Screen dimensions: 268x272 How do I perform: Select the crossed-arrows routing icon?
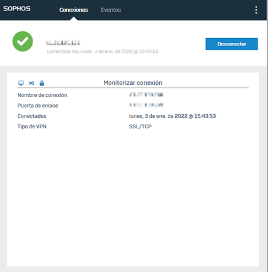[31, 83]
